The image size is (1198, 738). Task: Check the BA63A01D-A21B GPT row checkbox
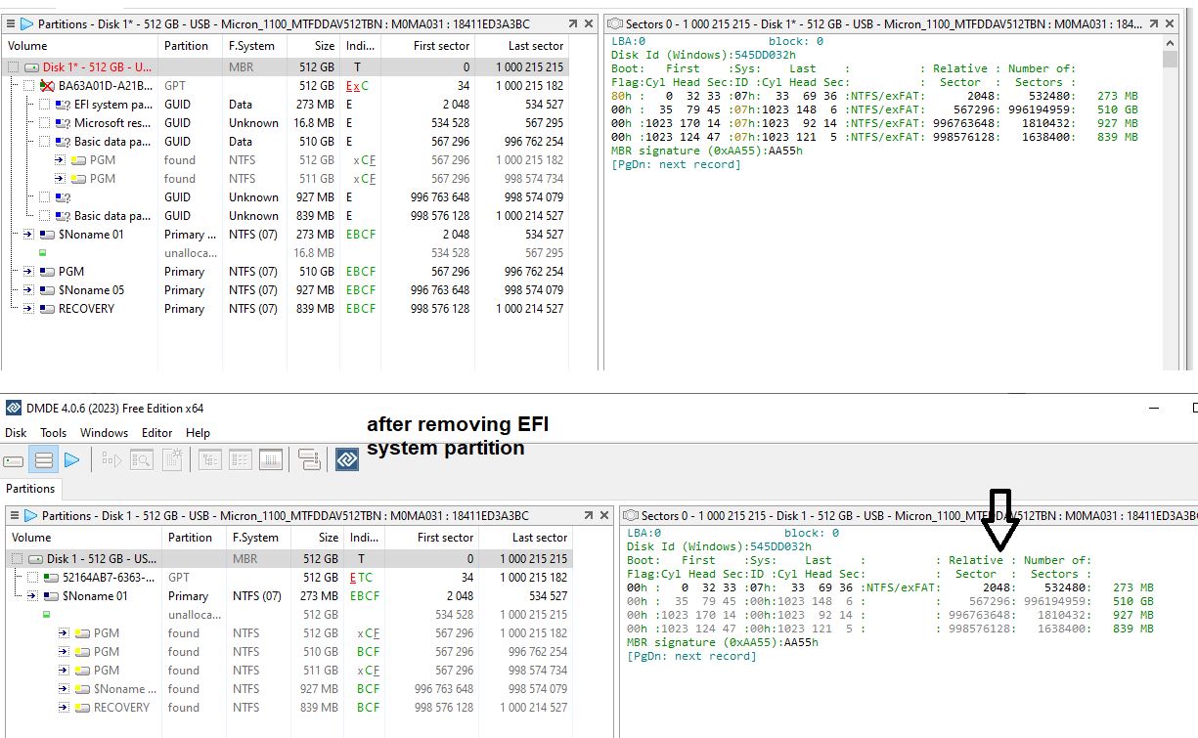tap(29, 86)
